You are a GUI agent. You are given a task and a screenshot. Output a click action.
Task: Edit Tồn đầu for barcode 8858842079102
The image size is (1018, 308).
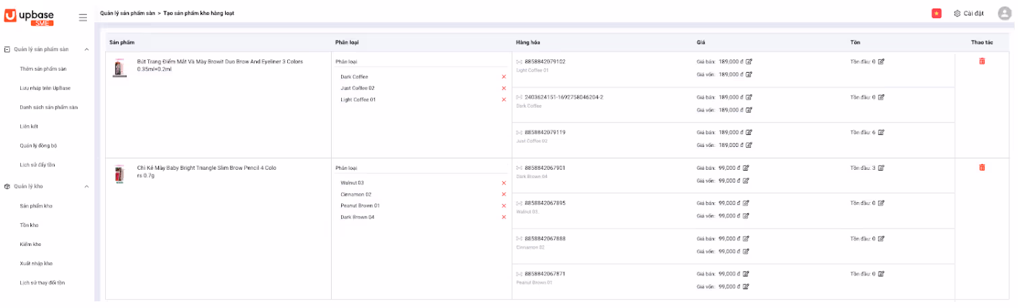coord(881,61)
